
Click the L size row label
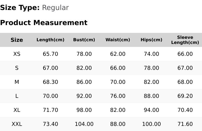tap(17, 96)
